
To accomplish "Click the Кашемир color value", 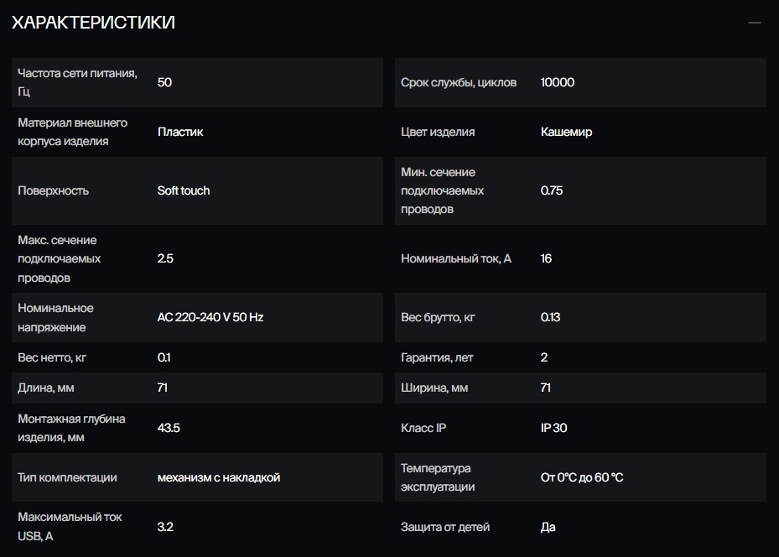I will 566,132.
